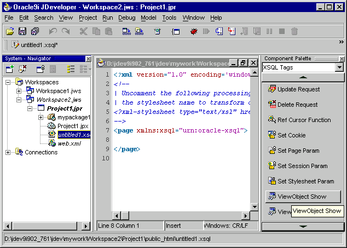Image resolution: width=347 pixels, height=248 pixels.
Task: Click the editor vertical scrollbar down arrow
Action: (255, 207)
